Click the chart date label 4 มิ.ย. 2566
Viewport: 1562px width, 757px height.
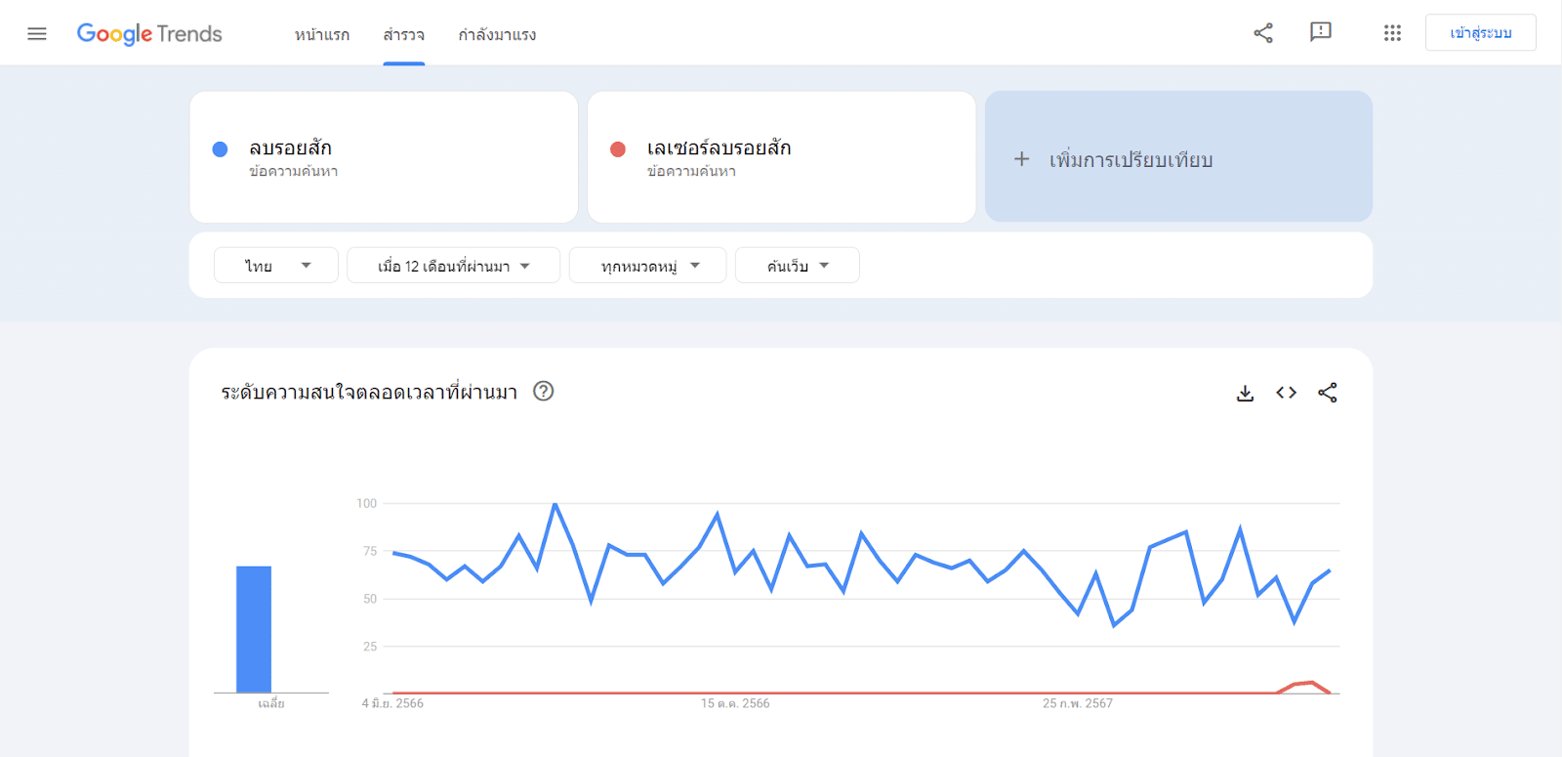[x=392, y=703]
